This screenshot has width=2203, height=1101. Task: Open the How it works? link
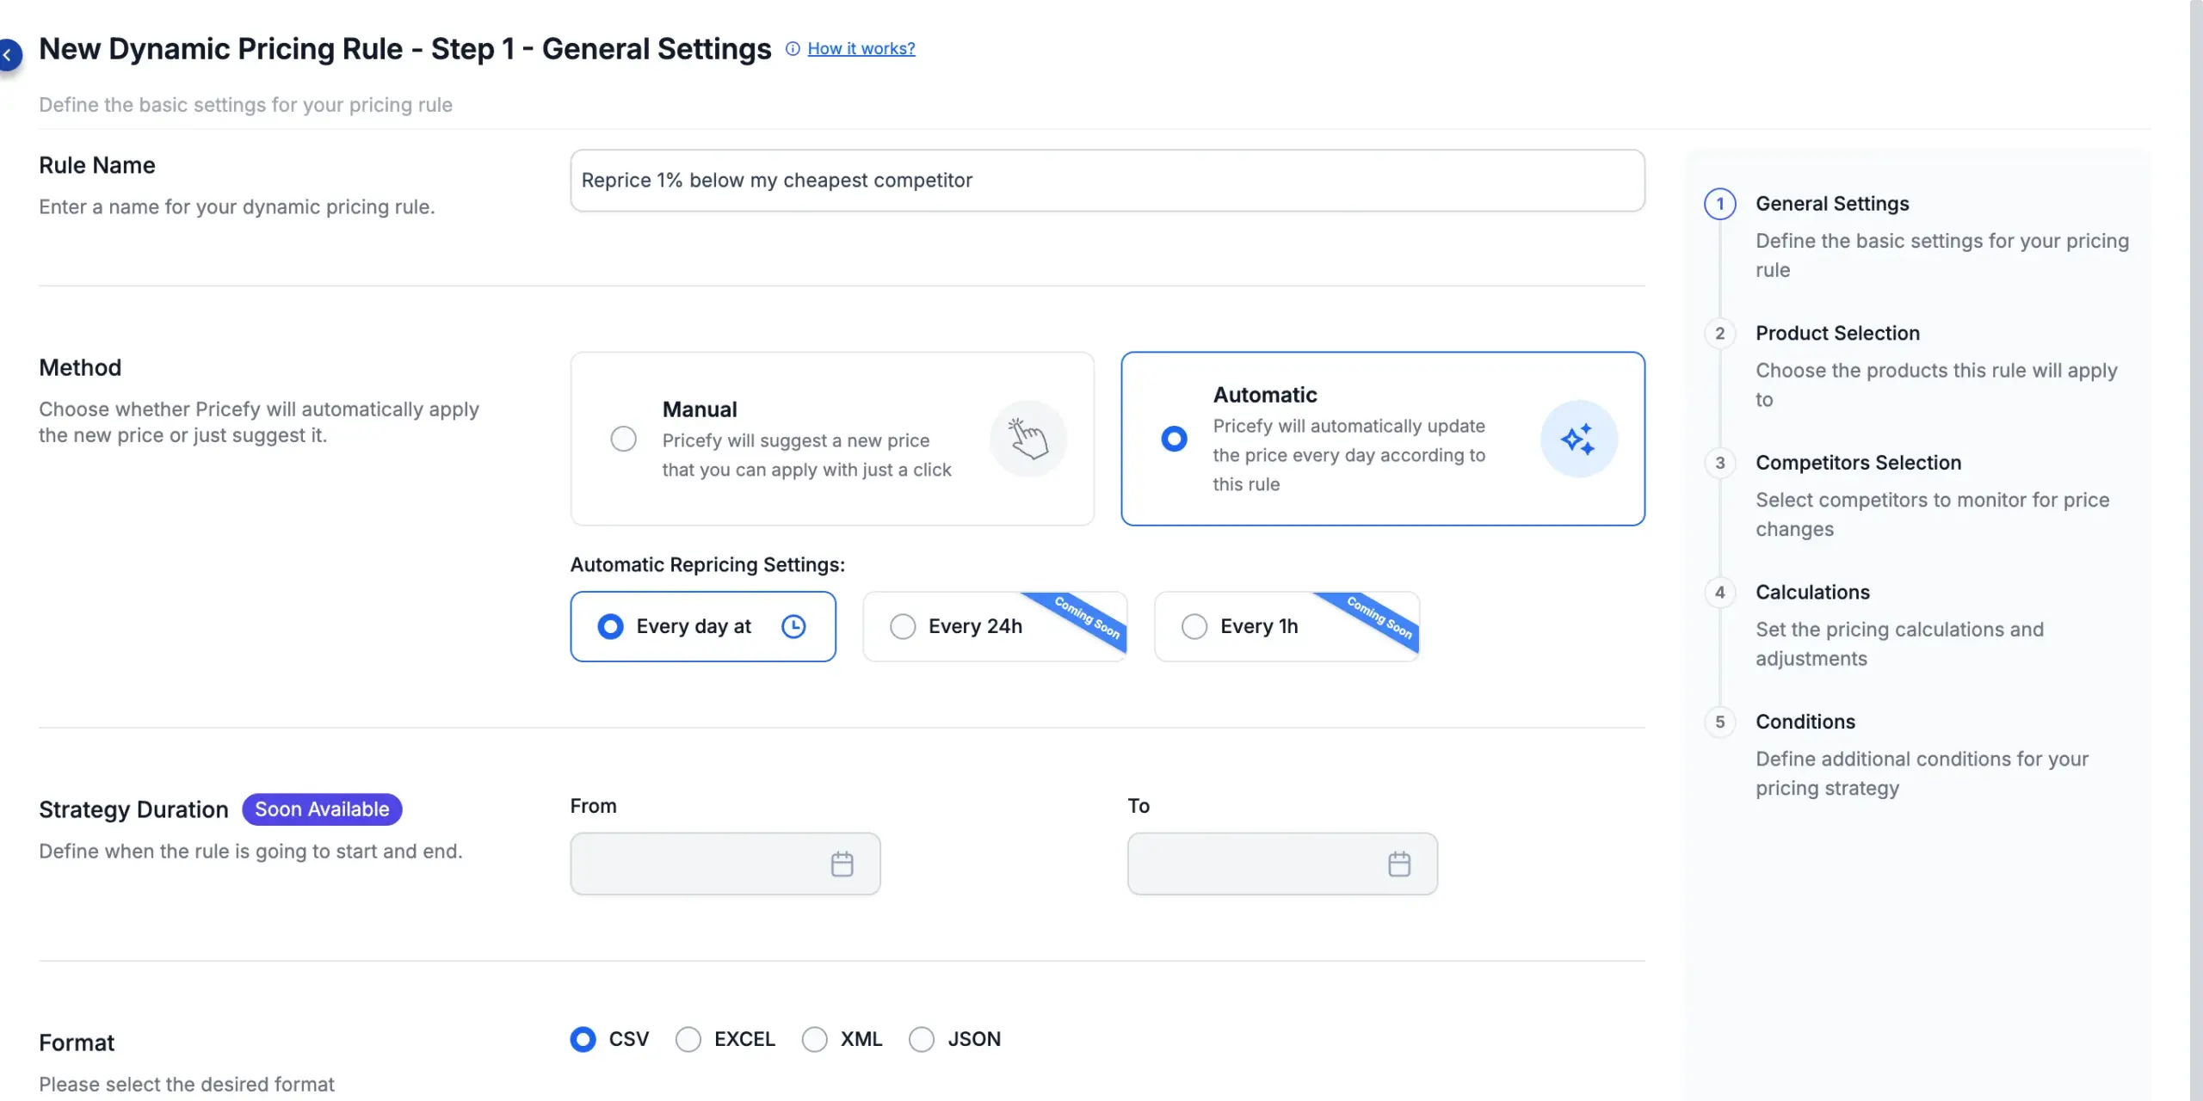pos(861,49)
